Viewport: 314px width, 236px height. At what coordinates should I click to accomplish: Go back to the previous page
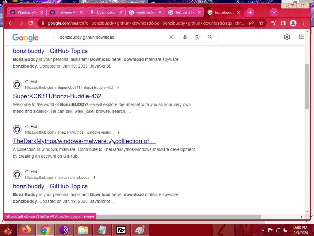coord(11,23)
